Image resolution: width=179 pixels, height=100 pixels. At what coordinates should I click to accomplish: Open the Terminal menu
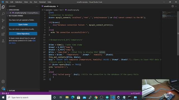tap(42, 2)
